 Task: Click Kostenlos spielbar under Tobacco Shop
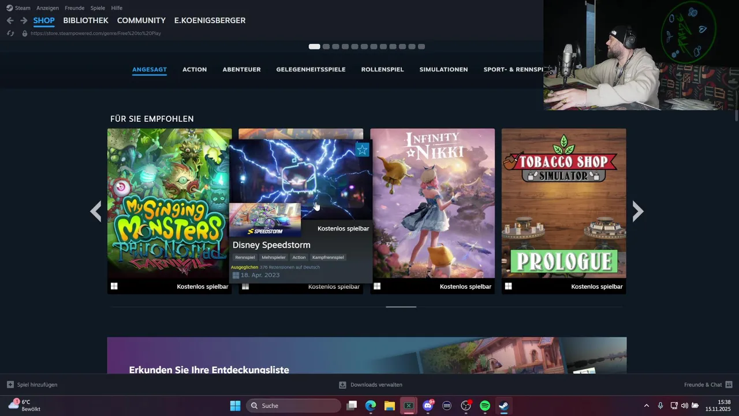click(x=597, y=287)
